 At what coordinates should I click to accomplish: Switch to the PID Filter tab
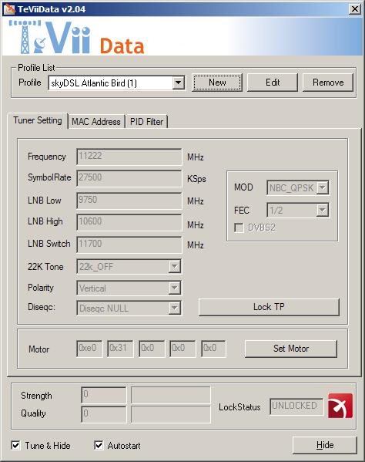[x=146, y=122]
